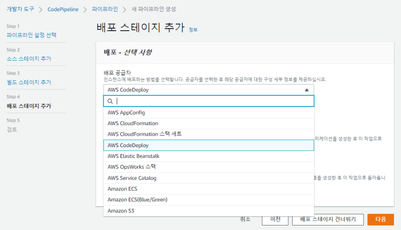The image size is (401, 230).
Task: Click the search magnifier icon in dropdown
Action: (110, 101)
